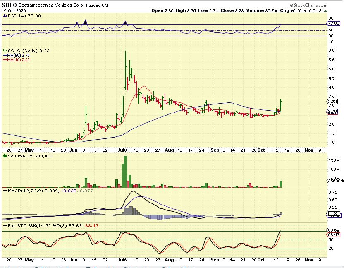Image resolution: width=344 pixels, height=268 pixels.
Task: Click the RSI(14) legend icon
Action: (x=5, y=16)
